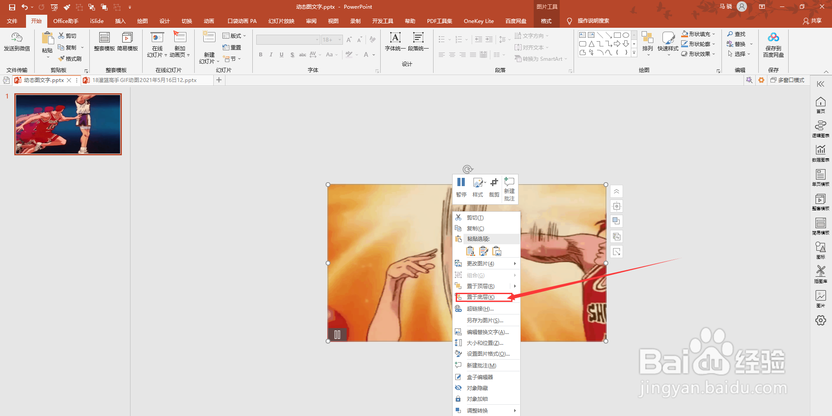832x416 pixels.
Task: Click the Reset slide button
Action: click(x=232, y=47)
